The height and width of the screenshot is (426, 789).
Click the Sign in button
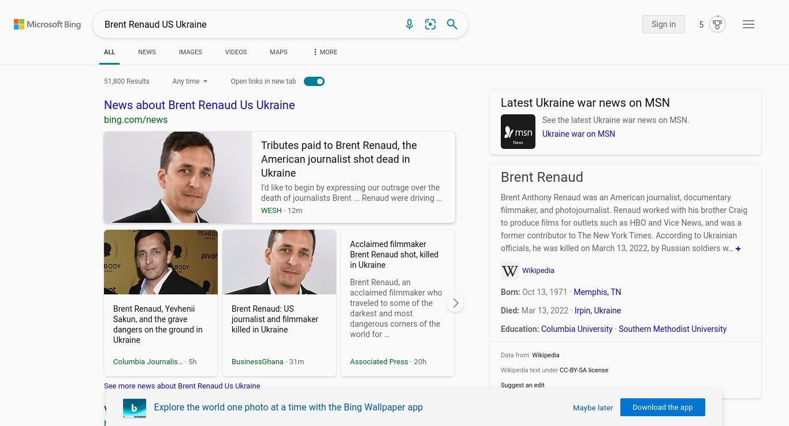tap(664, 24)
